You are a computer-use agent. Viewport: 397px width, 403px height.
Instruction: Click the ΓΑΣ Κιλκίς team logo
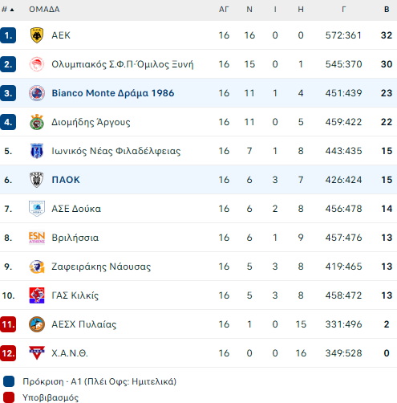(37, 295)
